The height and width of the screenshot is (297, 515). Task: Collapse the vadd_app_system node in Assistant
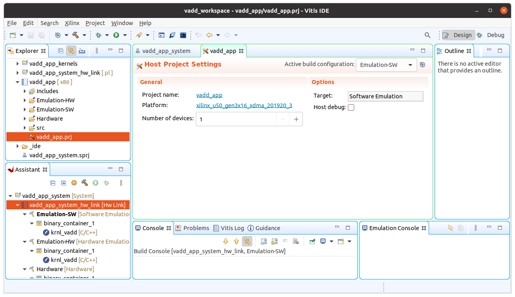click(x=10, y=196)
